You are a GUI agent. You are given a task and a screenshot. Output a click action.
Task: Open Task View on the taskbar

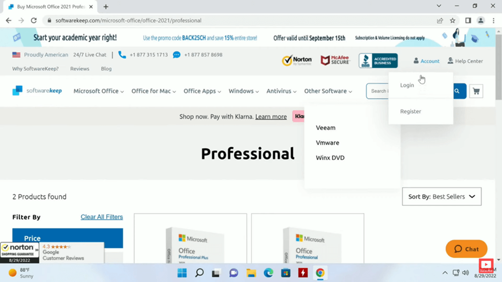[216, 273]
